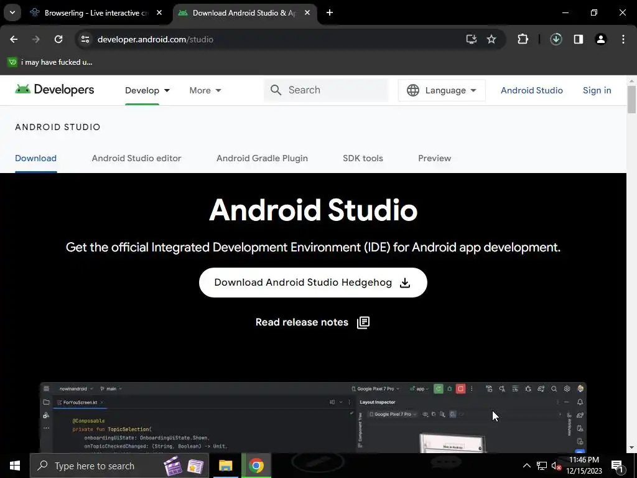Click the Chrome taskbar icon
Screen dimensions: 637x478
256,466
